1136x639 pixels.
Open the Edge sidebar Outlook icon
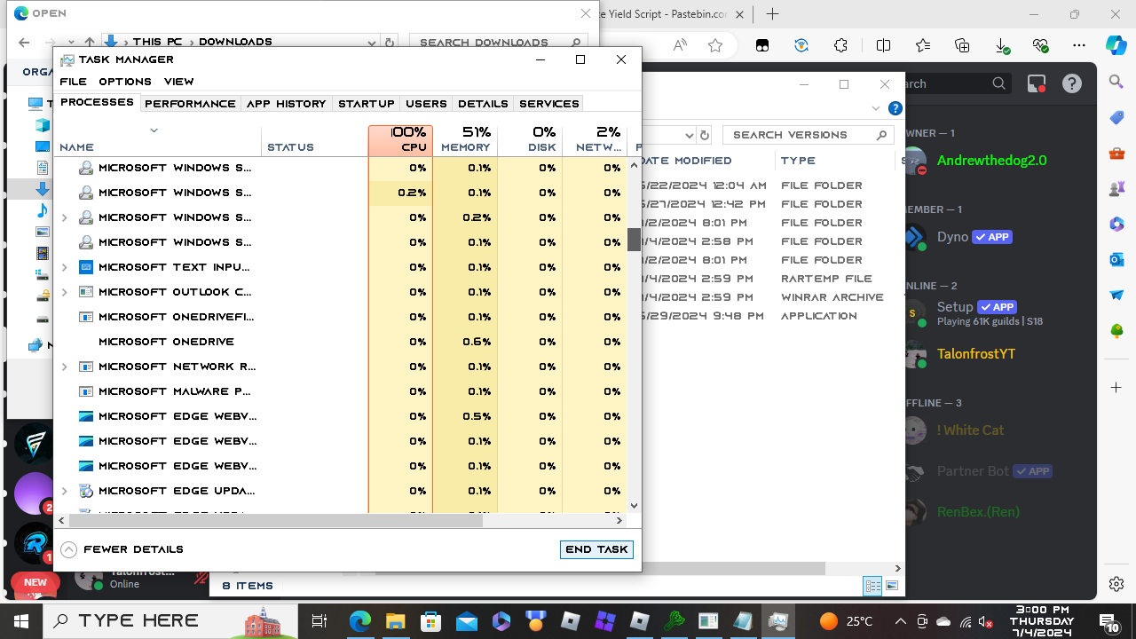tap(1116, 260)
